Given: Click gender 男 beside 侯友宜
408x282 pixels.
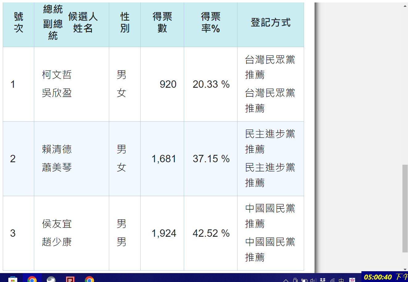Looking at the screenshot, I should (x=122, y=224).
